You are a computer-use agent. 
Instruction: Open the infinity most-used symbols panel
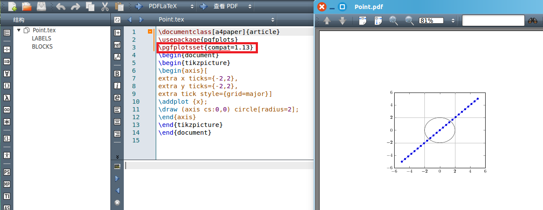(x=7, y=110)
